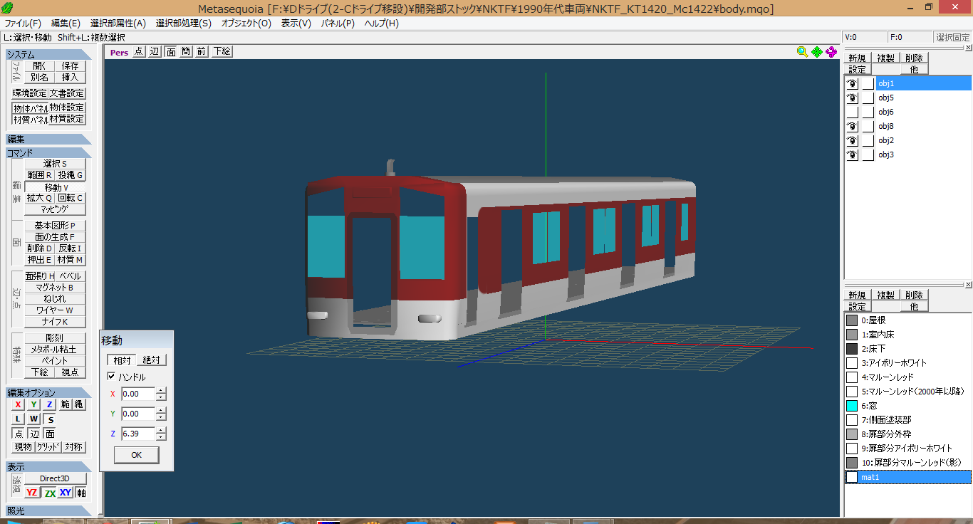
Task: Toggle 縄 lasso selection edit option
Action: click(79, 404)
